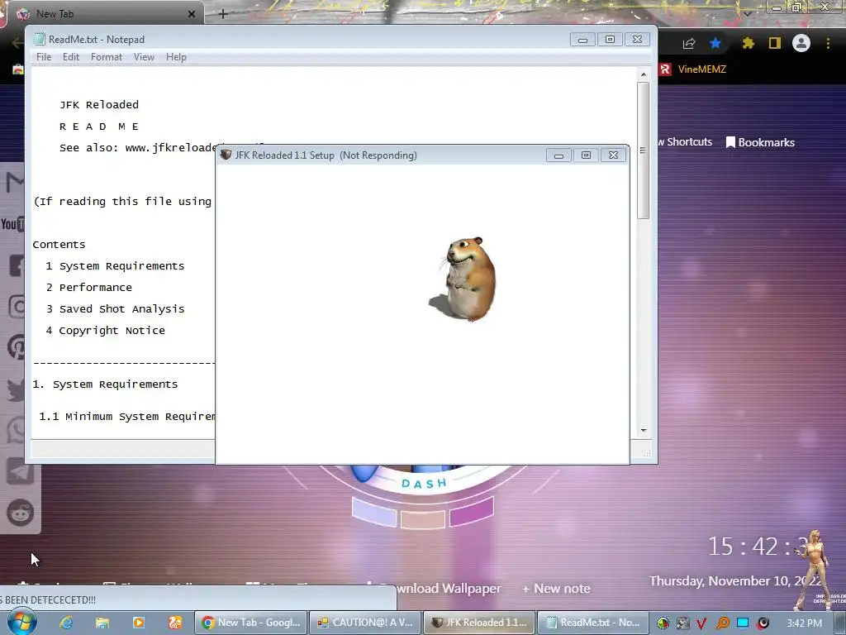Open the File menu in Notepad
The width and height of the screenshot is (846, 635).
tap(44, 57)
